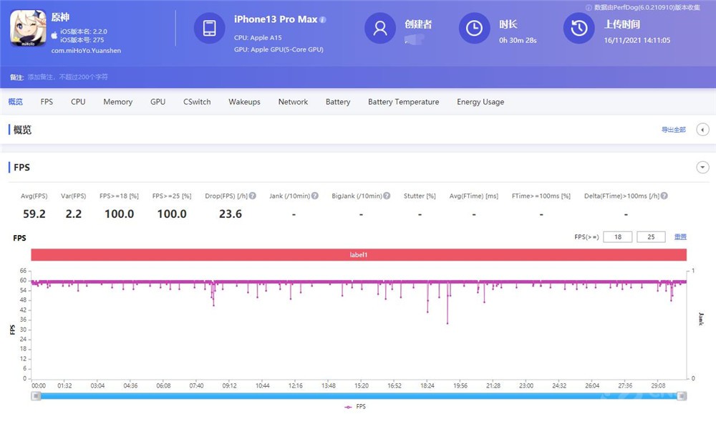The height and width of the screenshot is (422, 716).
Task: Click the blue time range slider track
Action: pyautogui.click(x=359, y=396)
